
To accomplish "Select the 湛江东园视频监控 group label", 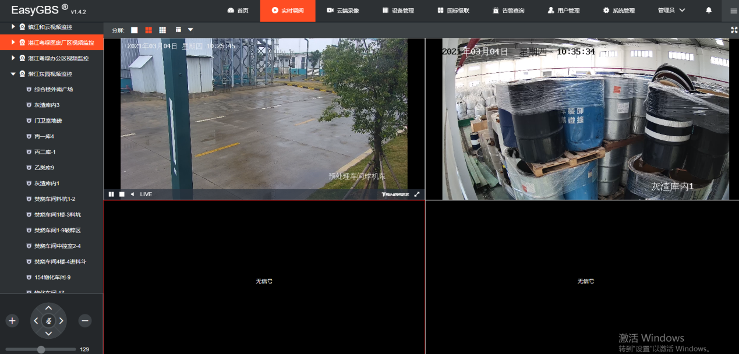I will point(50,74).
